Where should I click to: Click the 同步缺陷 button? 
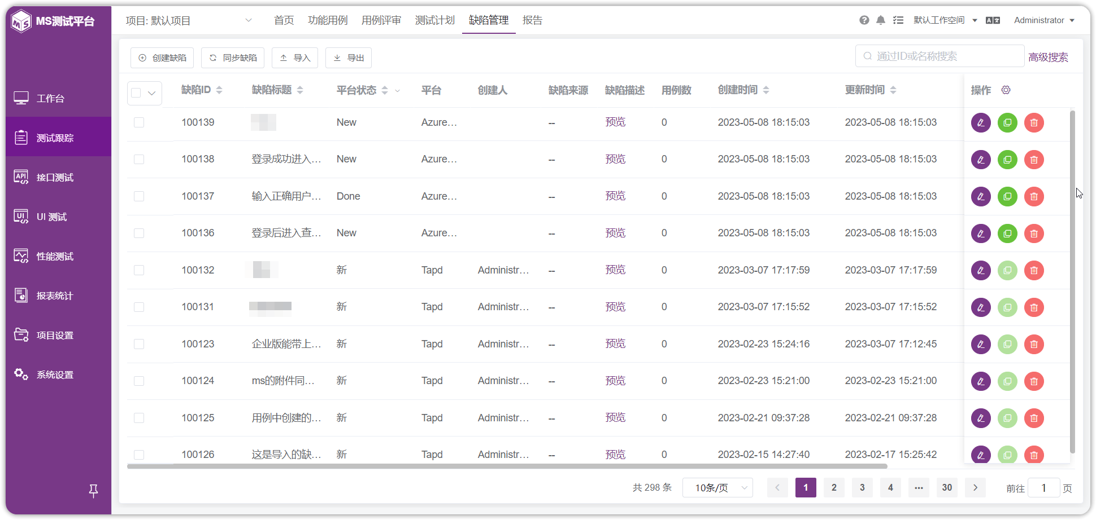233,58
